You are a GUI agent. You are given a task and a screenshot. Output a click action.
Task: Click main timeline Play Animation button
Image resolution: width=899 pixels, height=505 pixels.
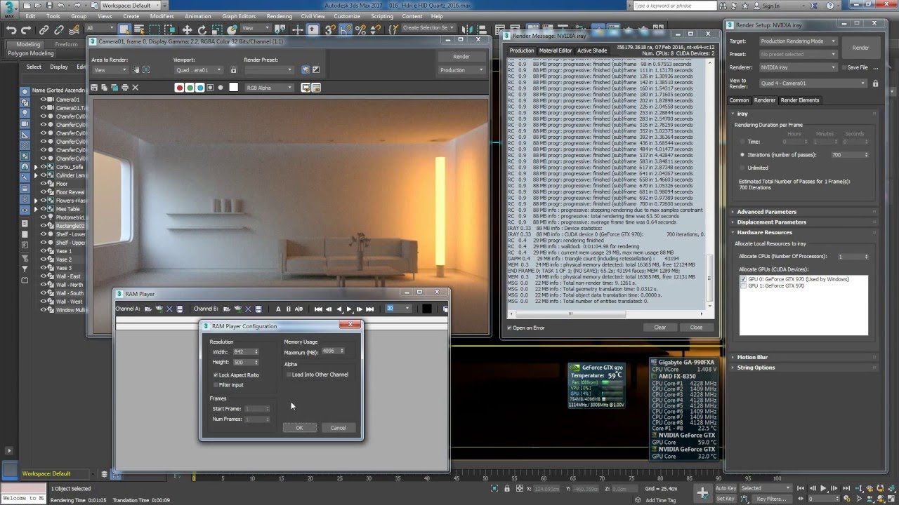(x=824, y=488)
